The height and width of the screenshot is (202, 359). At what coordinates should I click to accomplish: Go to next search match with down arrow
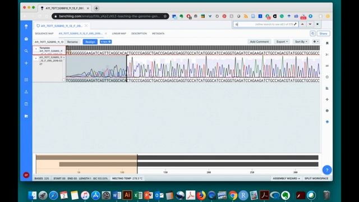tap(310, 24)
